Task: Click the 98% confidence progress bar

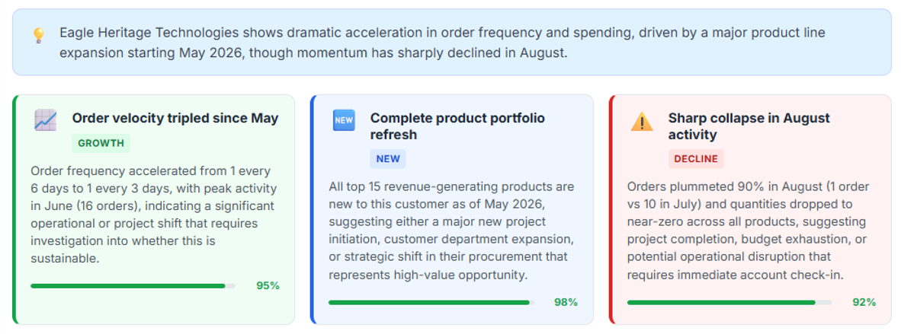Action: click(x=431, y=302)
